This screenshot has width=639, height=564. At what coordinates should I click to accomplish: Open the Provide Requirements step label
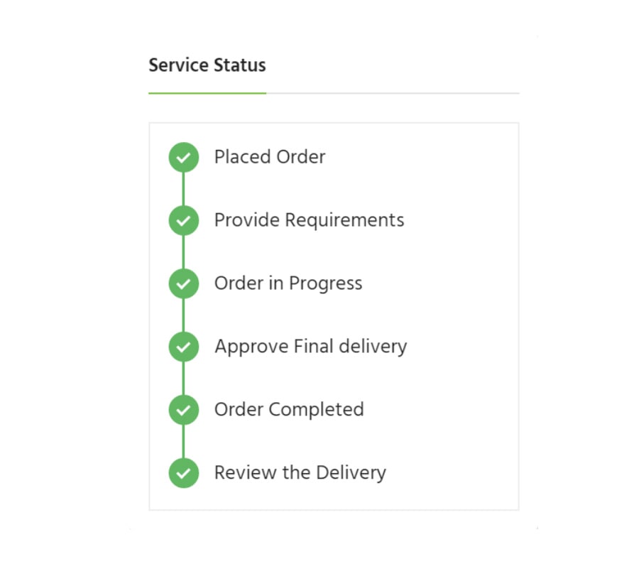pyautogui.click(x=310, y=221)
